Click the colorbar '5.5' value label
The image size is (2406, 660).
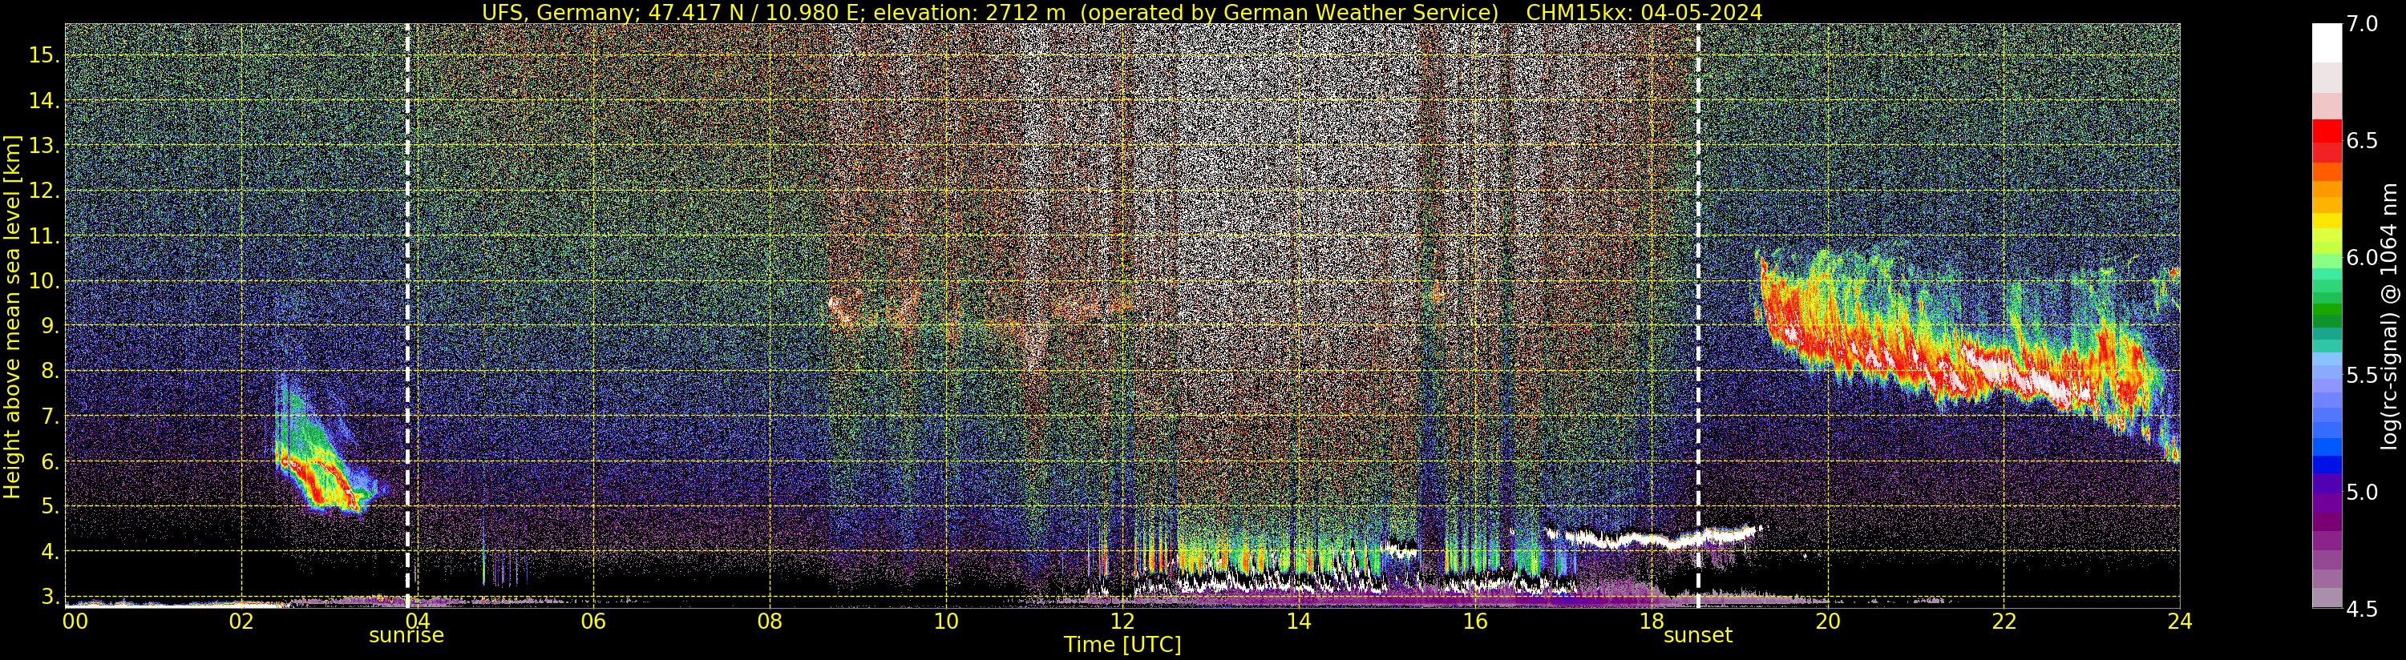(2361, 376)
